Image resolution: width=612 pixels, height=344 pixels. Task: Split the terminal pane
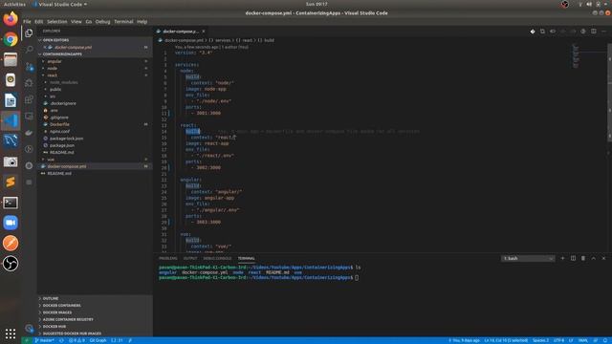click(x=573, y=258)
